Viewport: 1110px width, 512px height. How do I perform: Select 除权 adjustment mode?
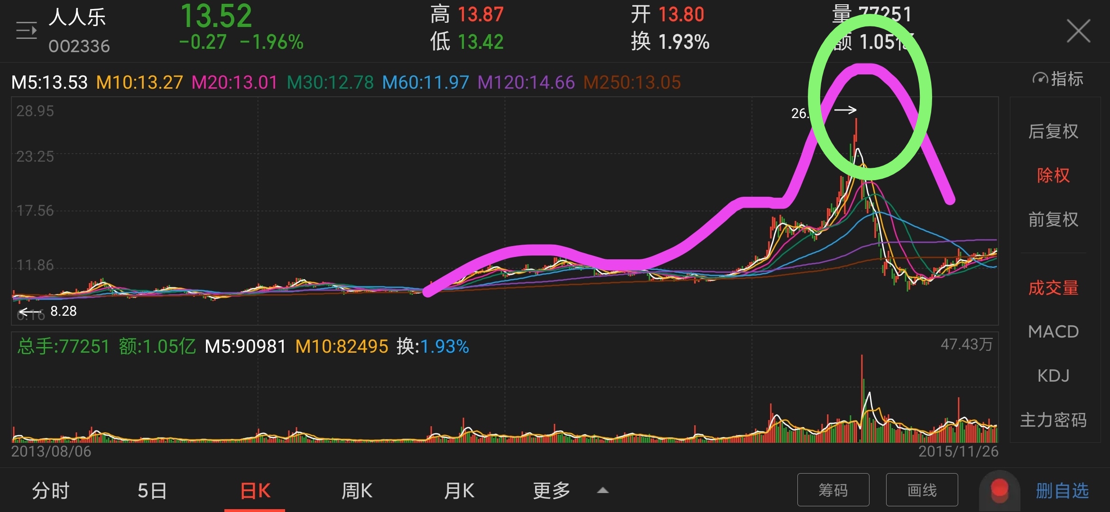[1053, 175]
